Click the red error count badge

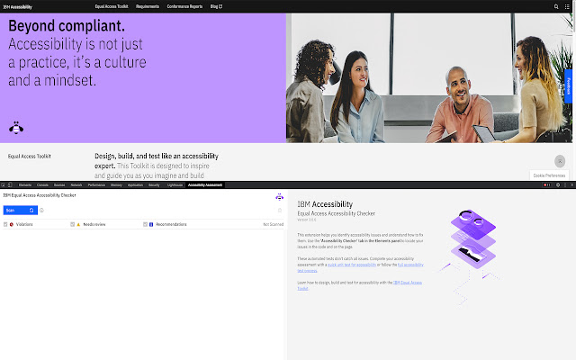547,184
